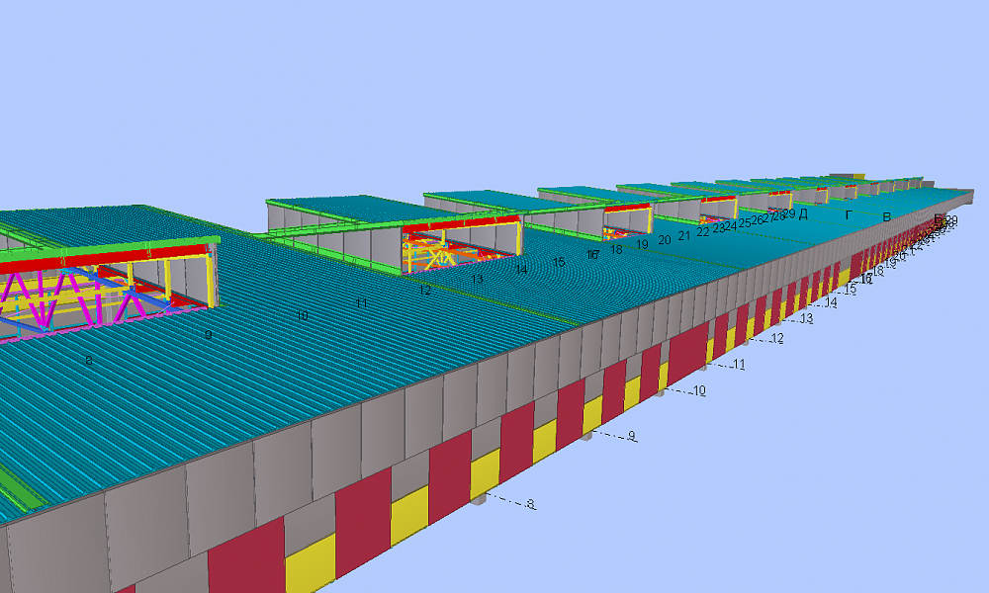Click axis number 9 on the roof decking
This screenshot has height=593, width=989.
click(x=208, y=335)
